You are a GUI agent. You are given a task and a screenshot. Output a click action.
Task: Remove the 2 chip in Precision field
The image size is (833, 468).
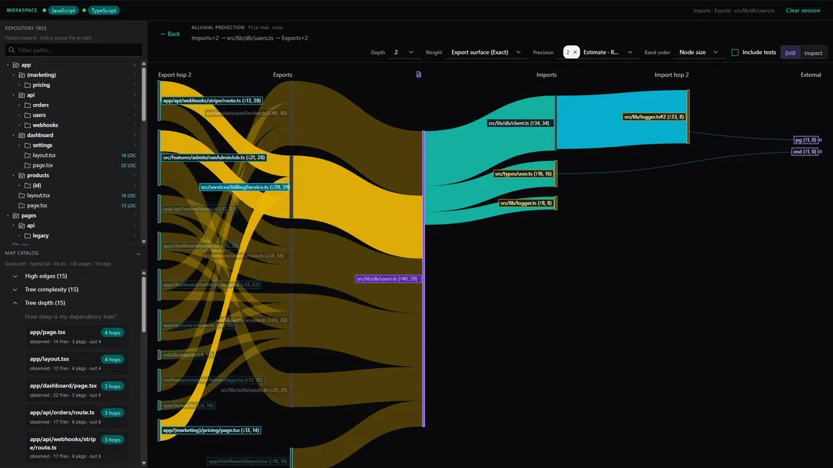[x=575, y=52]
